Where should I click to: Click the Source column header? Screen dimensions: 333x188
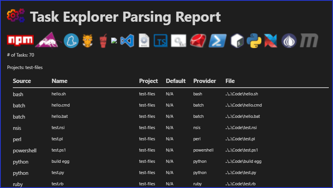coord(22,81)
